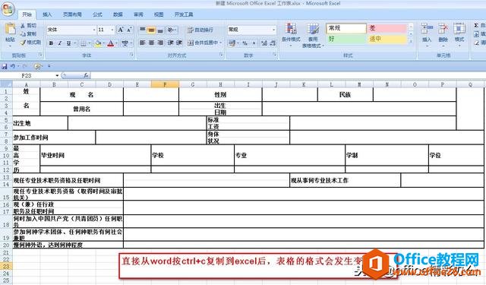Select column F header
This screenshot has width=486, height=285.
(x=165, y=84)
